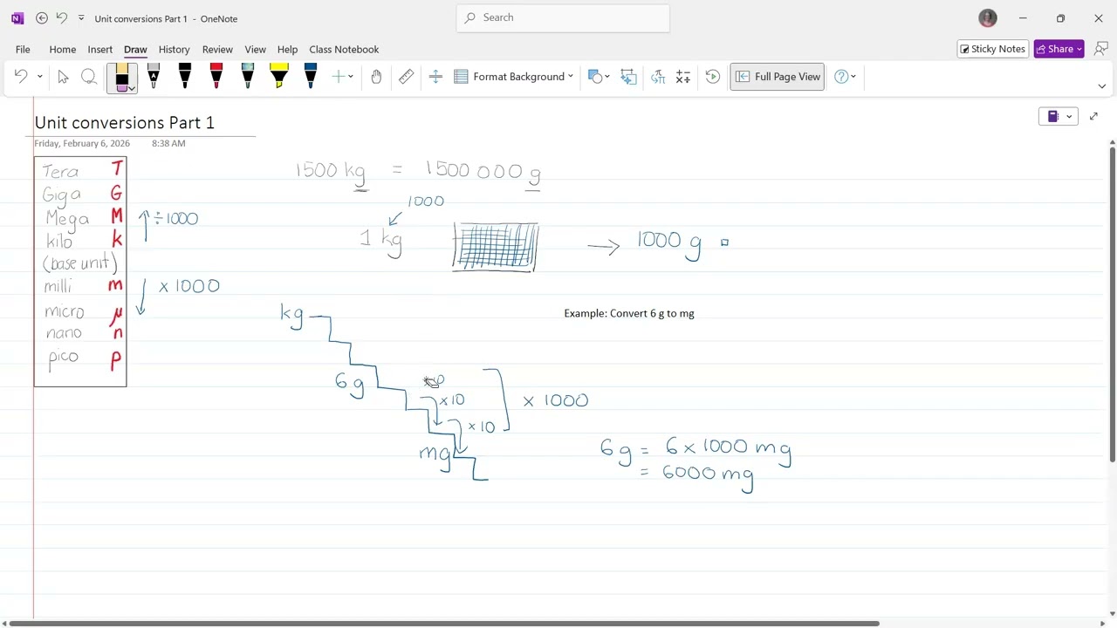
Task: Open Sticky Notes
Action: 993,49
